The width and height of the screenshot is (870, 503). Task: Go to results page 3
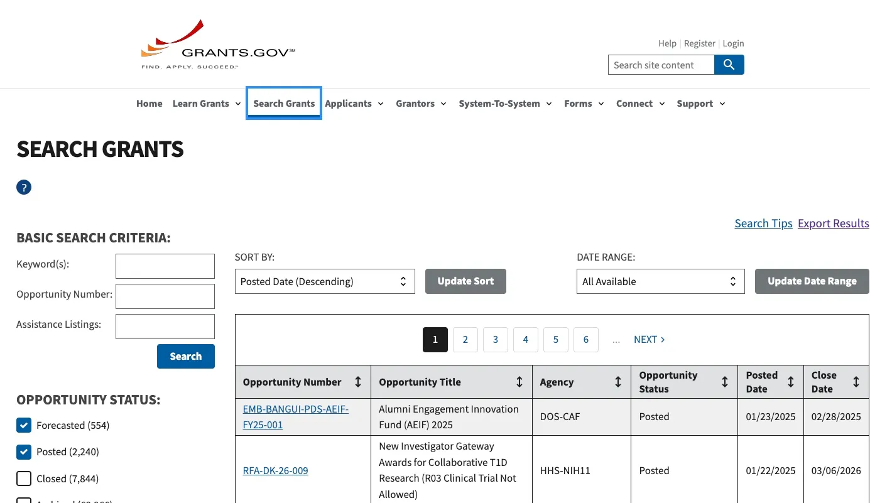[496, 340]
